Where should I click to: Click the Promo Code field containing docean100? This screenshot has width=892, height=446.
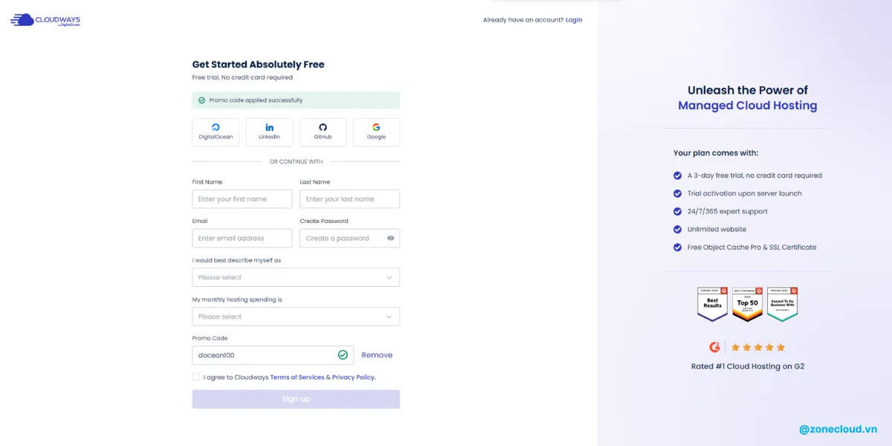click(x=274, y=355)
